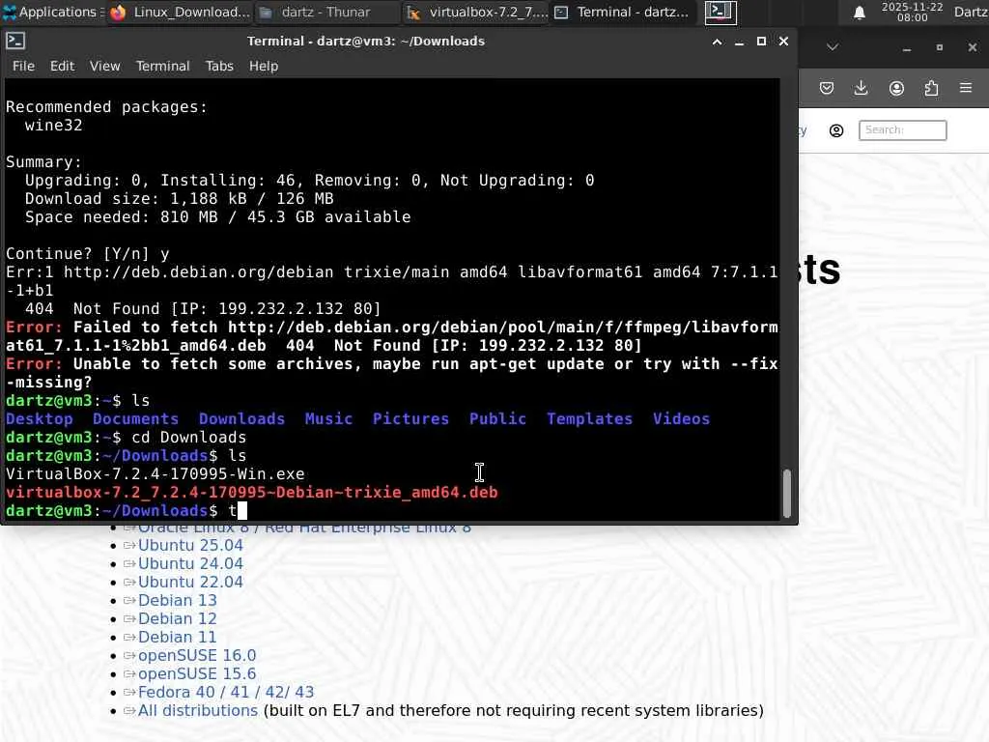The height and width of the screenshot is (742, 989).
Task: Open the Debian 11 download link
Action: pyautogui.click(x=178, y=638)
